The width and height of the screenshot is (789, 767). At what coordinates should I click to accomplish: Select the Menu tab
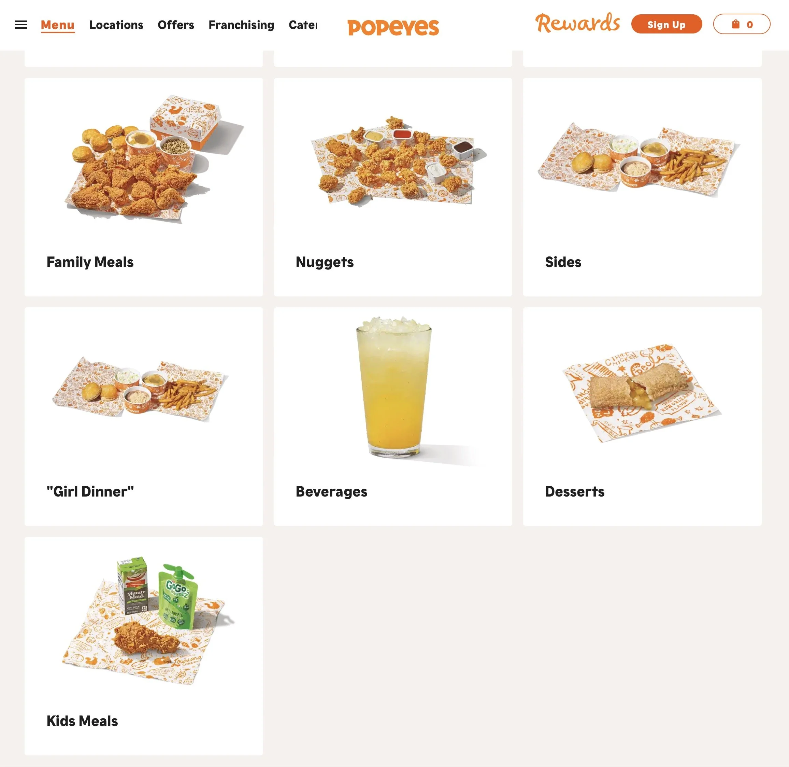(58, 25)
